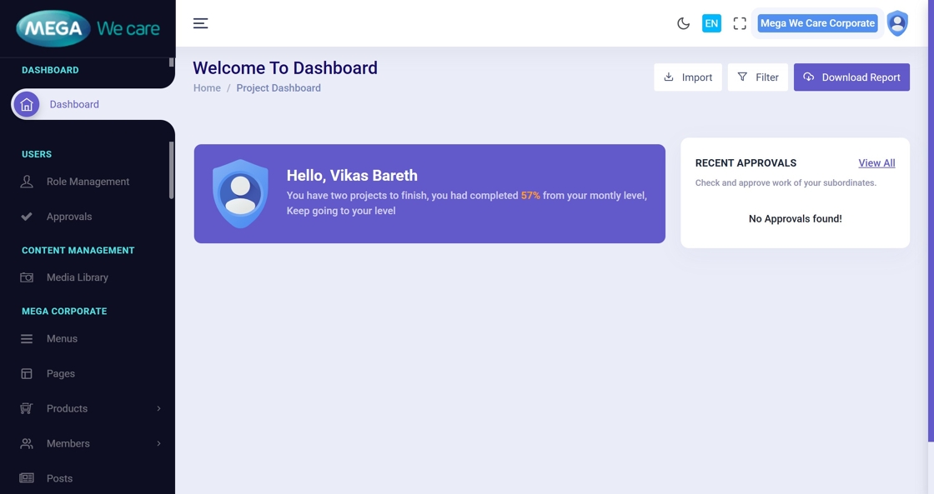Viewport: 934px width, 494px height.
Task: Click the Approvals checkmark icon
Action: click(27, 217)
